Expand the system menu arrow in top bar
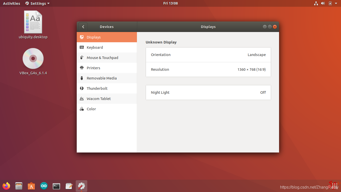 click(x=336, y=3)
